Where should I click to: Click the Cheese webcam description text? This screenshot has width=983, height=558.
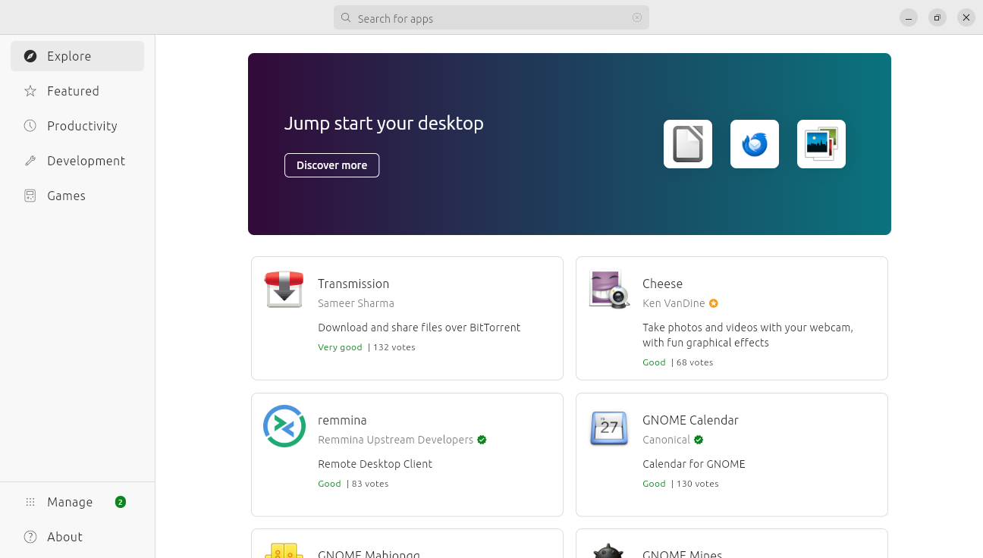tap(748, 335)
